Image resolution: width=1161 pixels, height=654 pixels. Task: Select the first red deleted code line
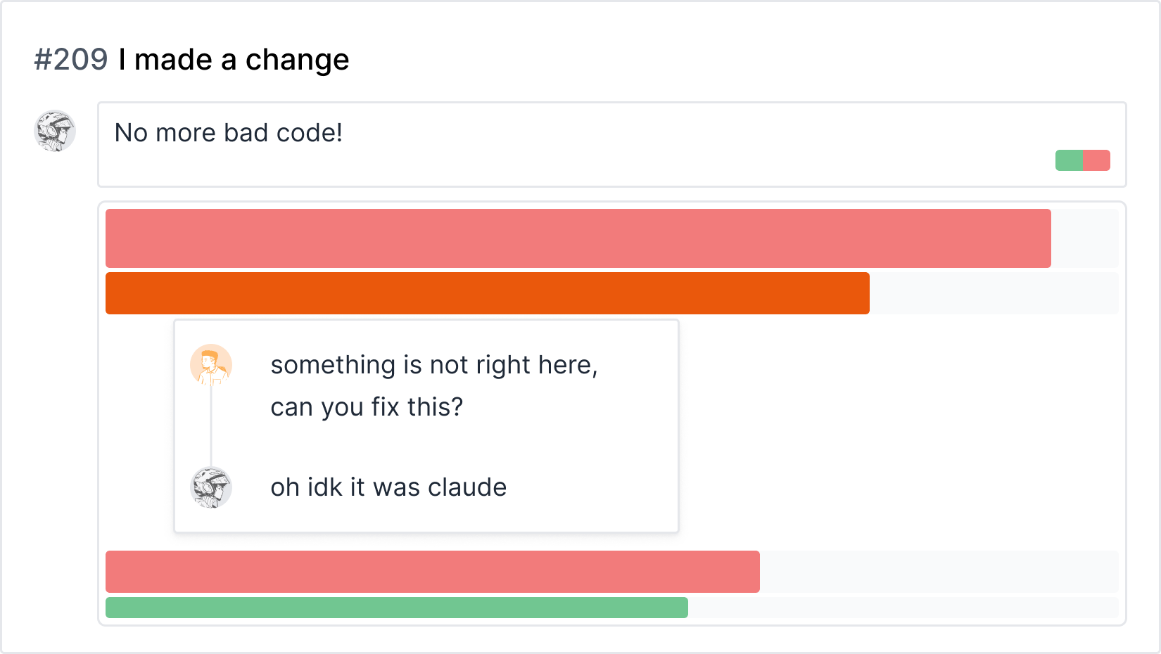coord(578,238)
